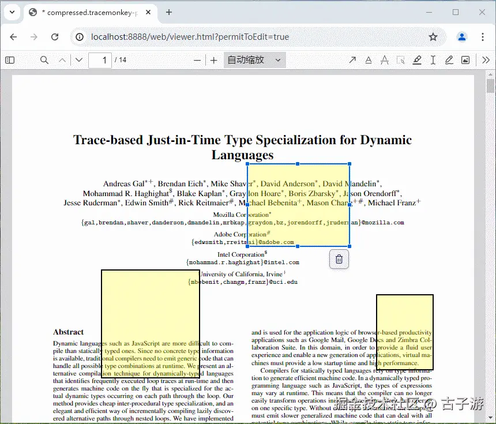Open the Chrome profile avatar
This screenshot has width=496, height=424.
click(x=462, y=37)
